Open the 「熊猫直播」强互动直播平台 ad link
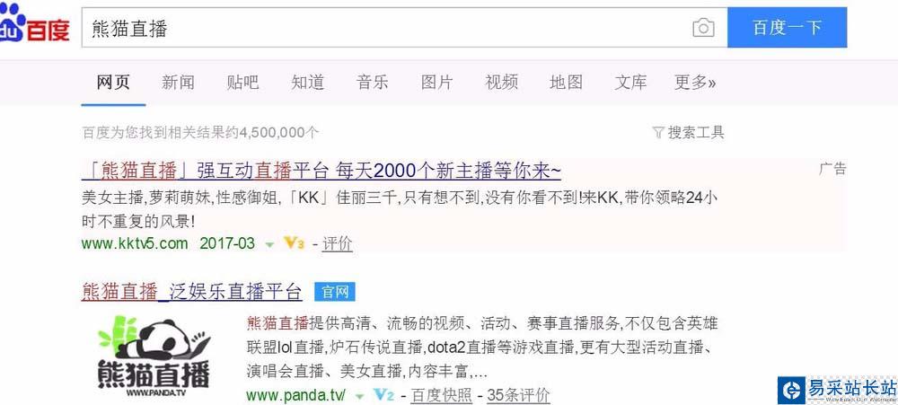The image size is (898, 405). click(x=321, y=171)
